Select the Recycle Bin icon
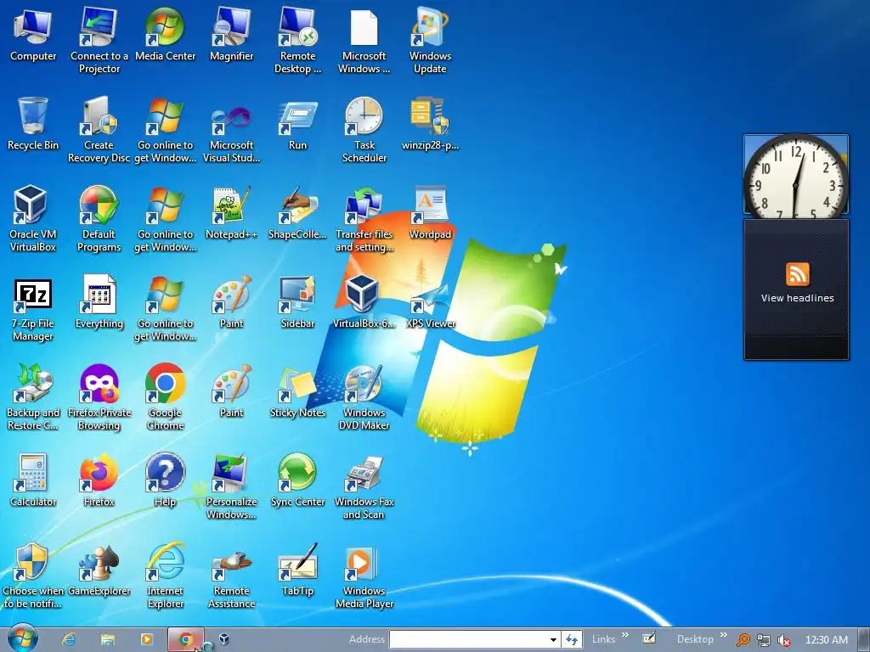 (x=33, y=123)
